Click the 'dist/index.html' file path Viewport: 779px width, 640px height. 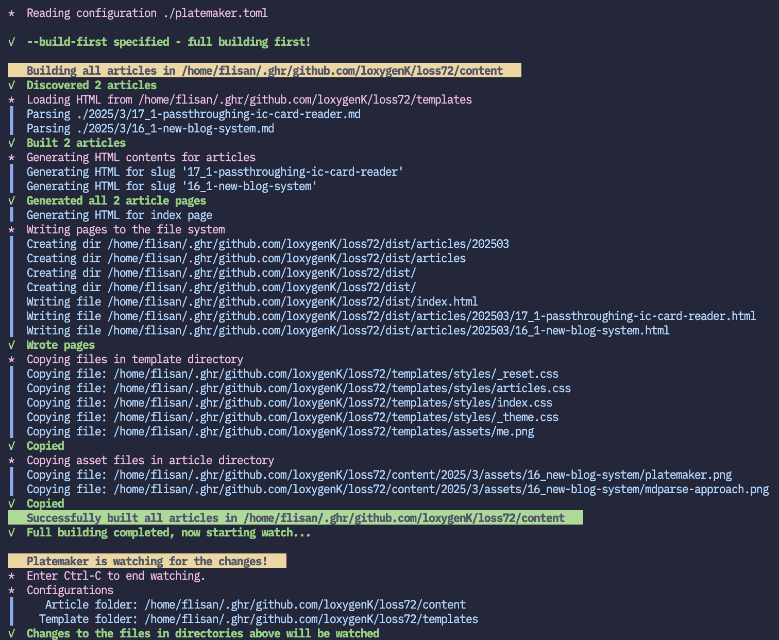coord(292,302)
